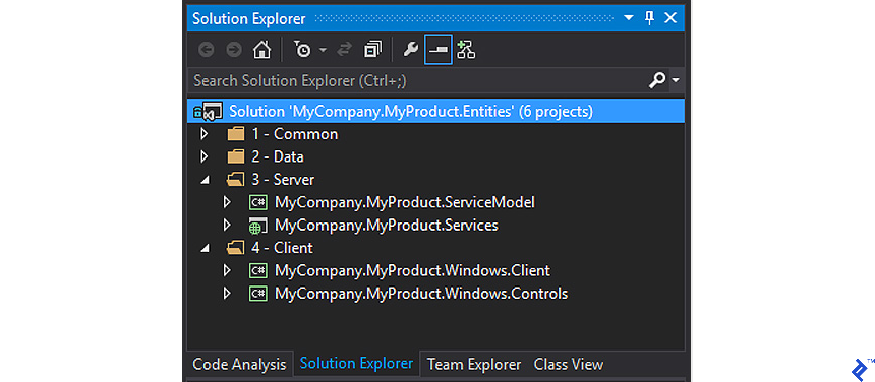Viewport: 875px width, 382px height.
Task: Click the open folder icon of '4 - Client'
Action: click(236, 247)
